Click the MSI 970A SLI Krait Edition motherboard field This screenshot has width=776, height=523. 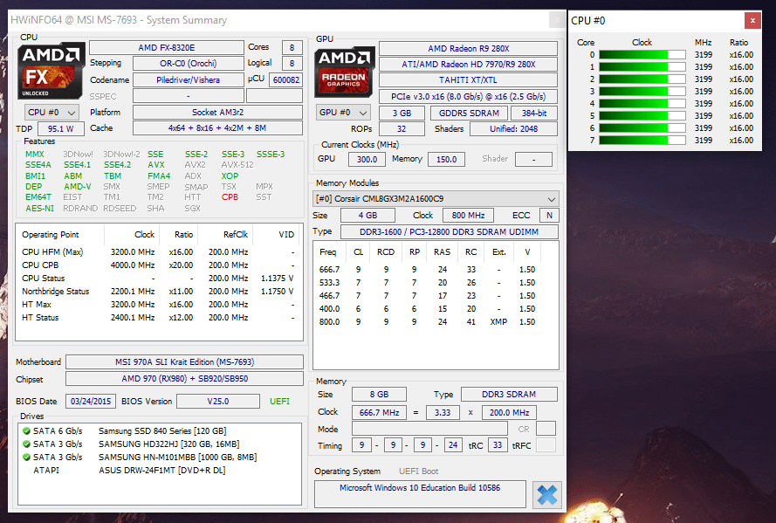[x=184, y=362]
